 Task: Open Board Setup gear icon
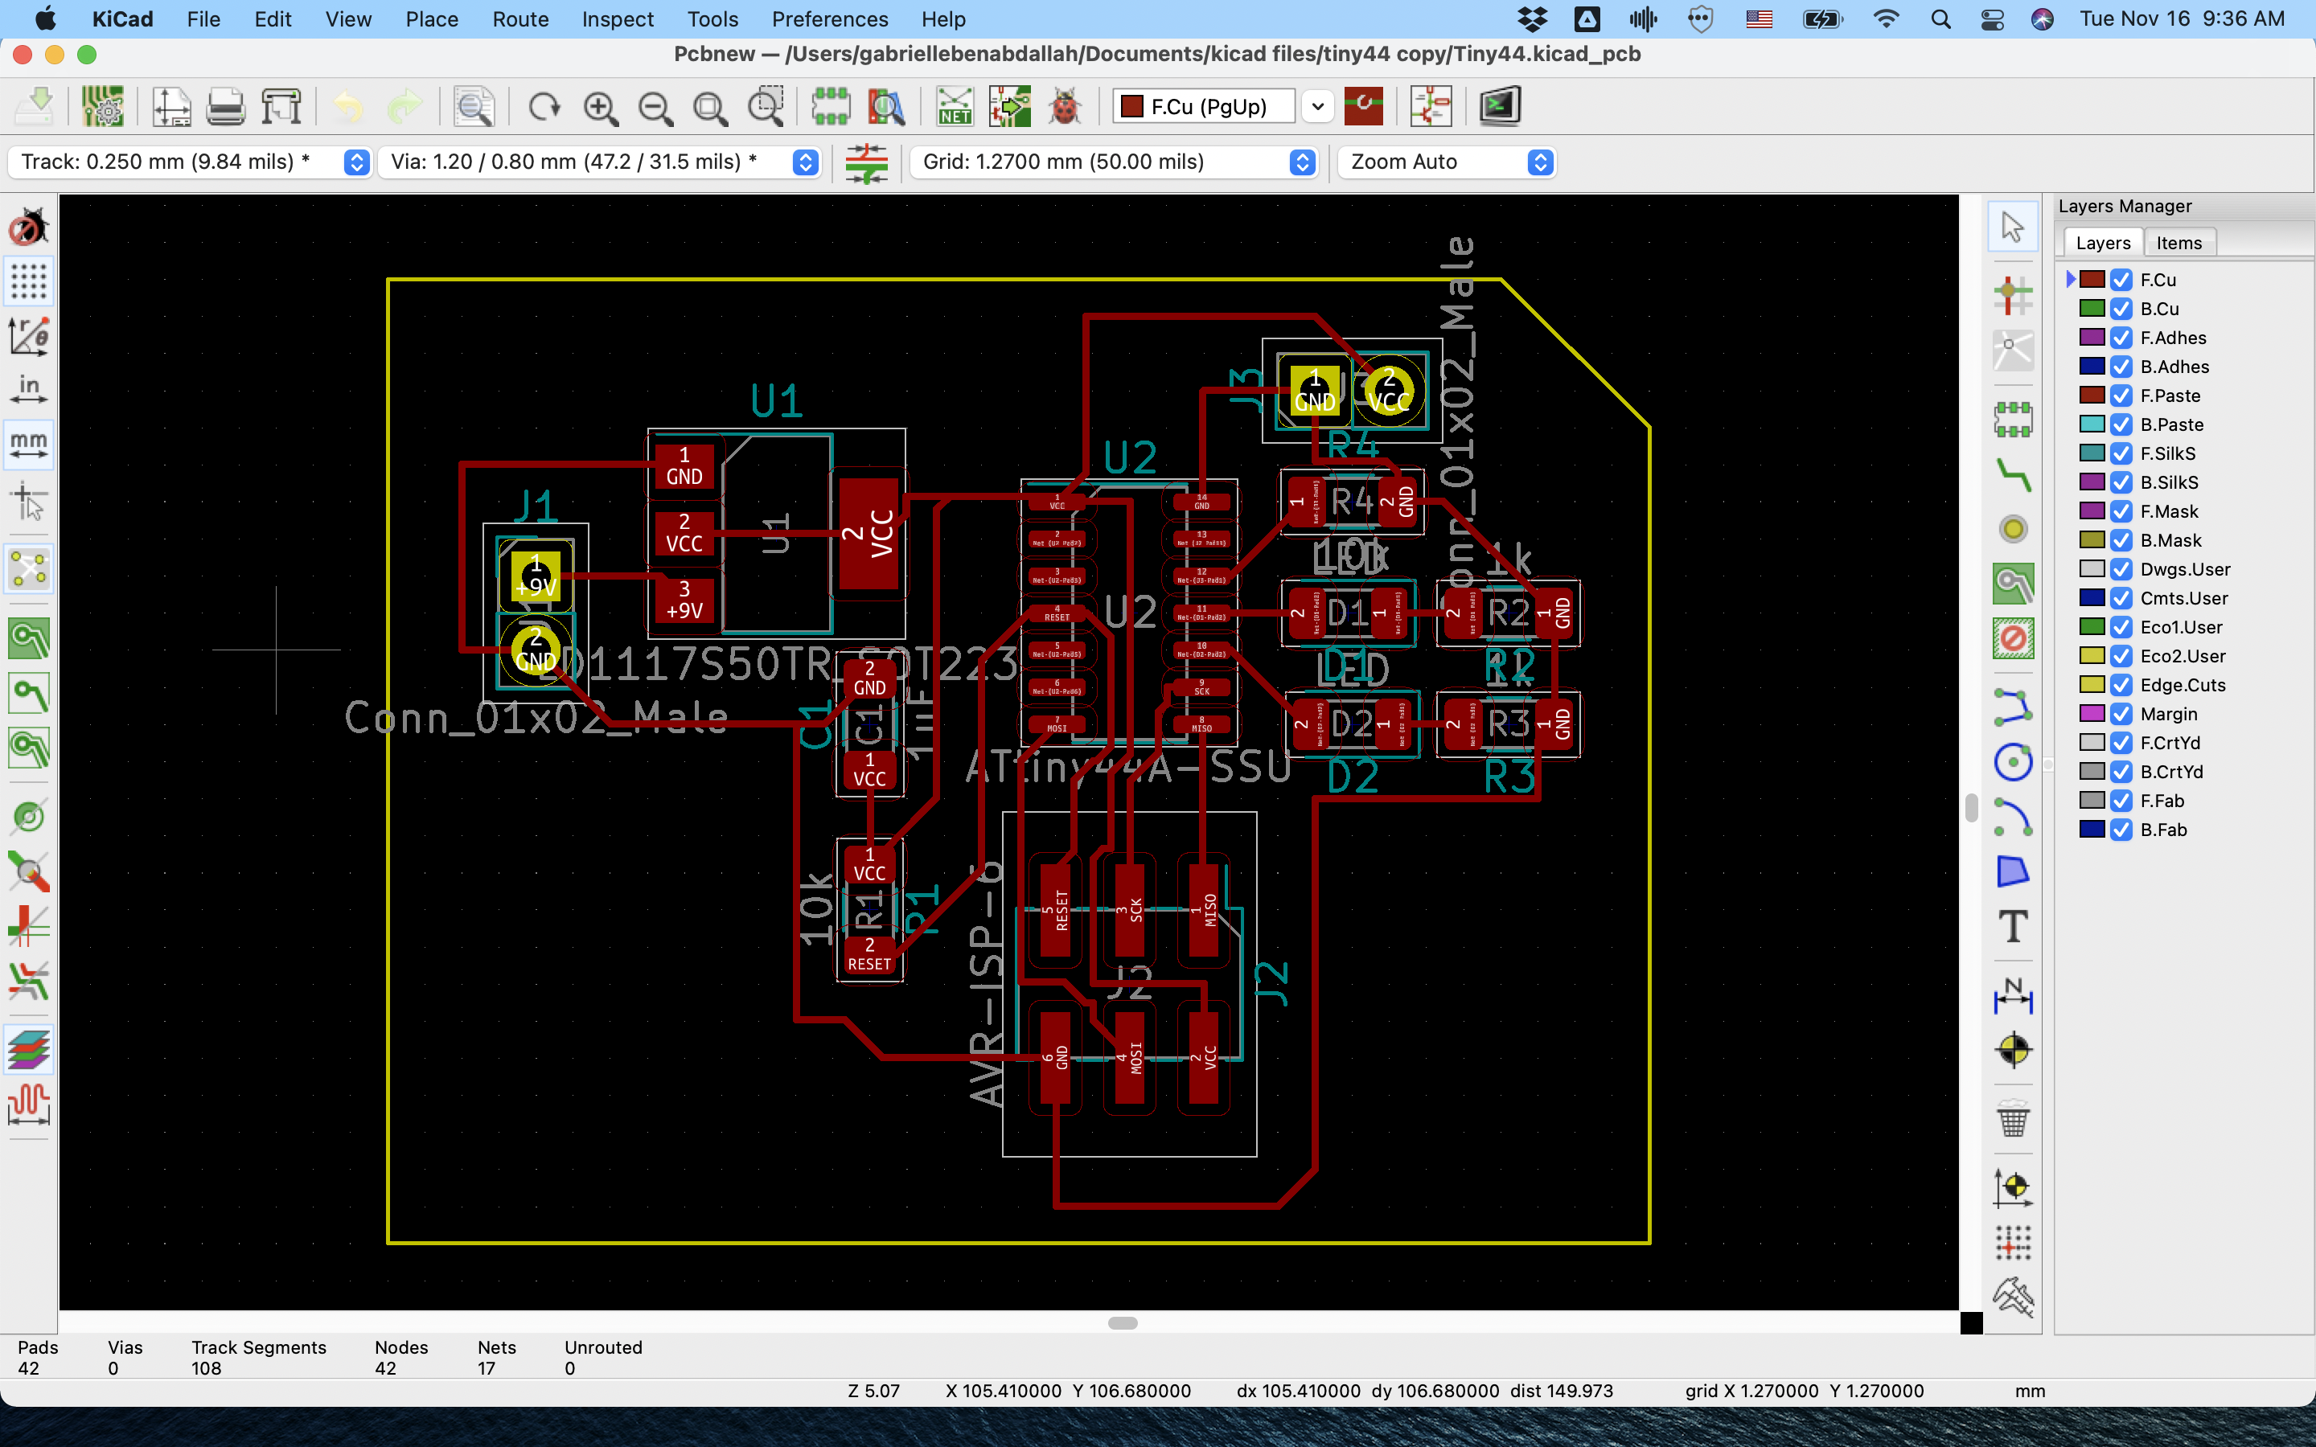(x=102, y=106)
